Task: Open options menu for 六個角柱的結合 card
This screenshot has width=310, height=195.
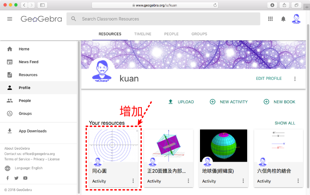Action: click(298, 181)
